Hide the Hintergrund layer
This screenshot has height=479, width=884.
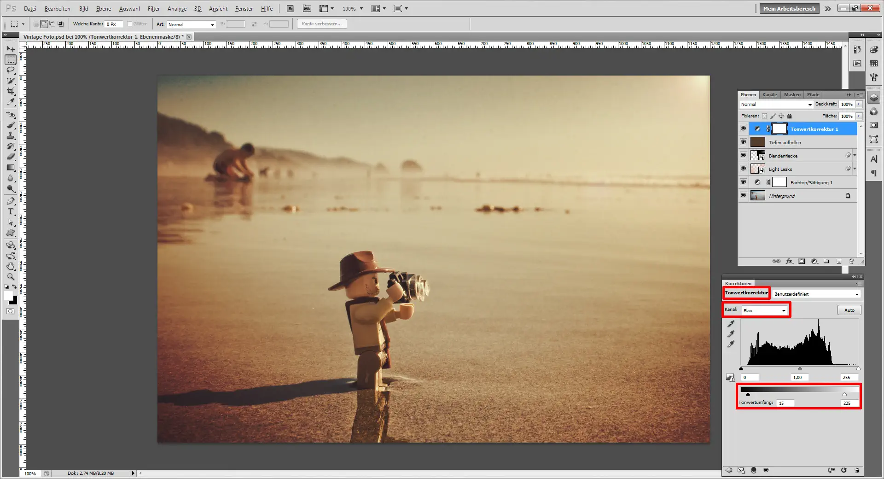point(743,195)
